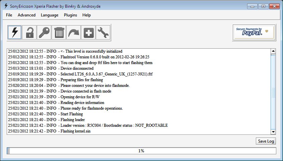Open the Advanced menu
The image size is (283, 161).
click(x=26, y=15)
